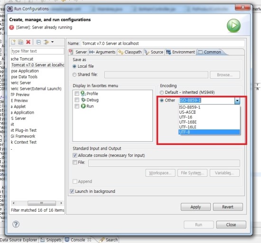Delete selected launch configuration with red X
This screenshot has height=243, width=261.
[28, 42]
